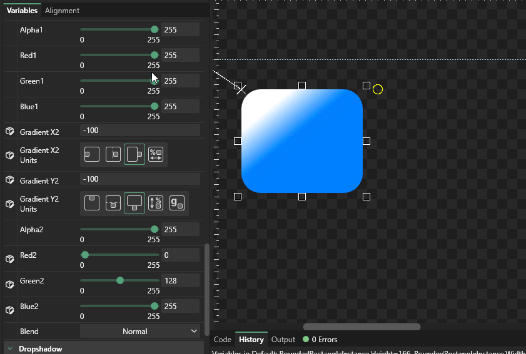
Task: Select pixels-from-bottom unit for Gradient Y2
Action: pyautogui.click(x=134, y=203)
